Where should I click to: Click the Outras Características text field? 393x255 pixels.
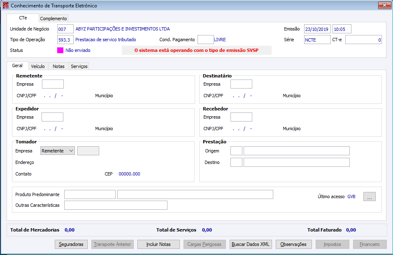point(116,205)
